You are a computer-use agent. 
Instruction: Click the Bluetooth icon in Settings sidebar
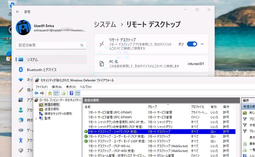(x=21, y=70)
